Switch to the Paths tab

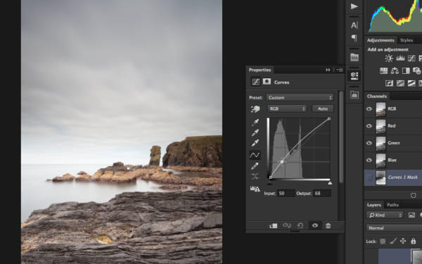point(392,205)
